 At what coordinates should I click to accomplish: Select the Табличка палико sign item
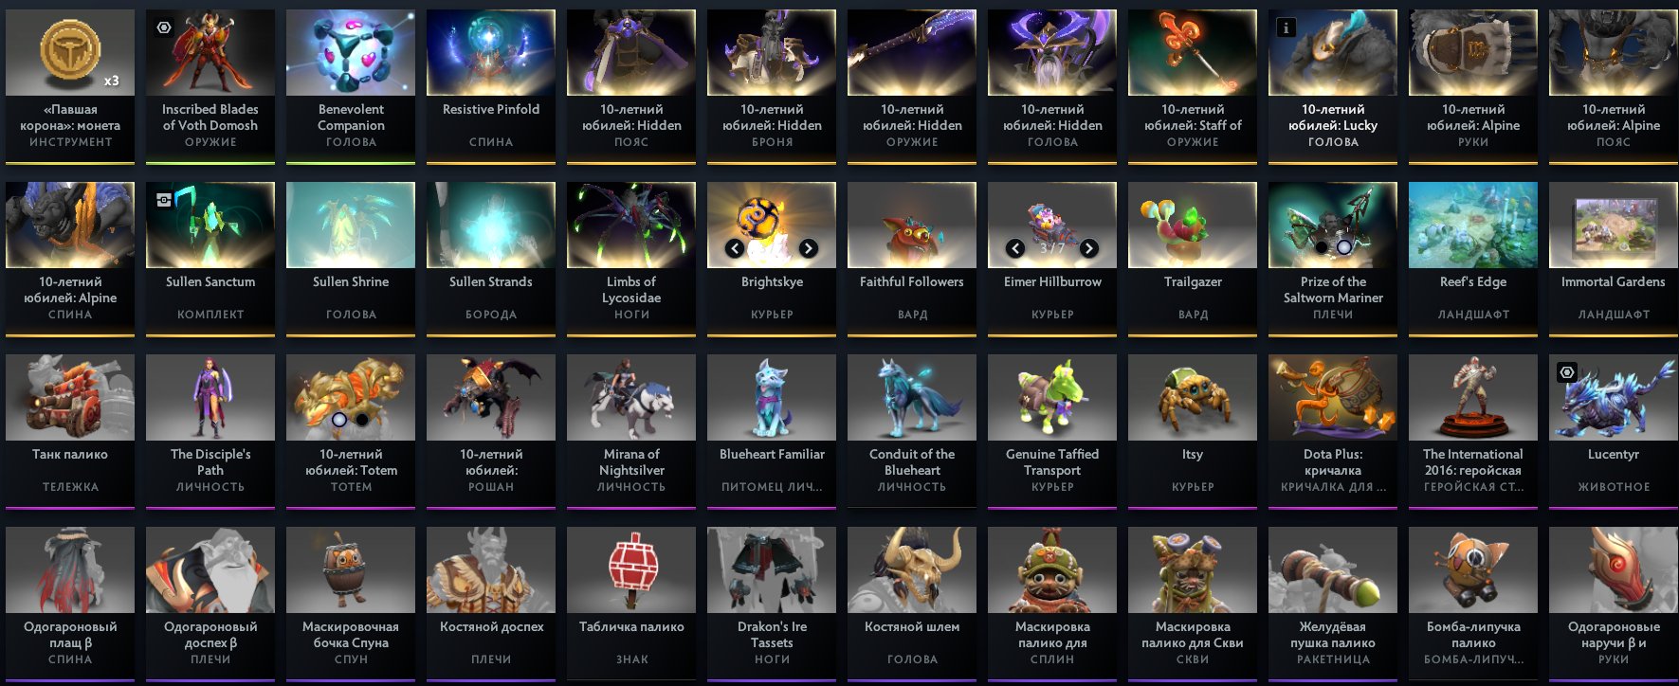pos(631,603)
